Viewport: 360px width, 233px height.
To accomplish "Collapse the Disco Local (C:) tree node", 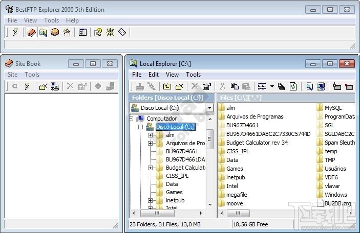I will coord(141,127).
